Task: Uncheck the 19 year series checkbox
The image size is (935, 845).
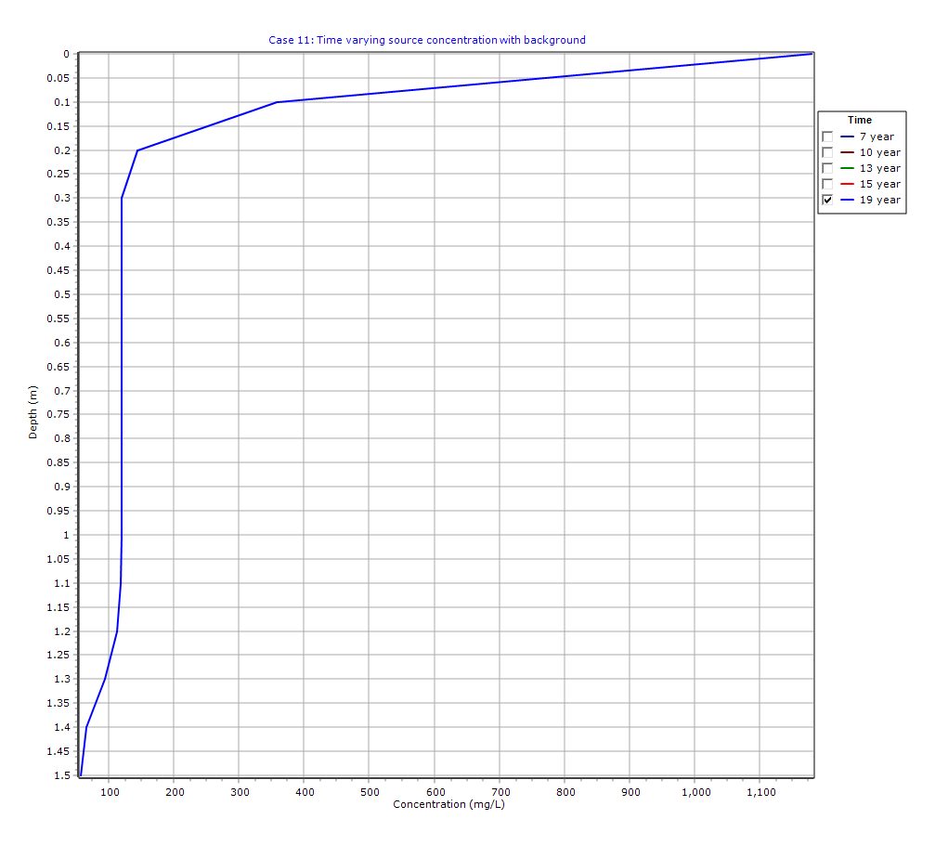Action: (x=827, y=200)
